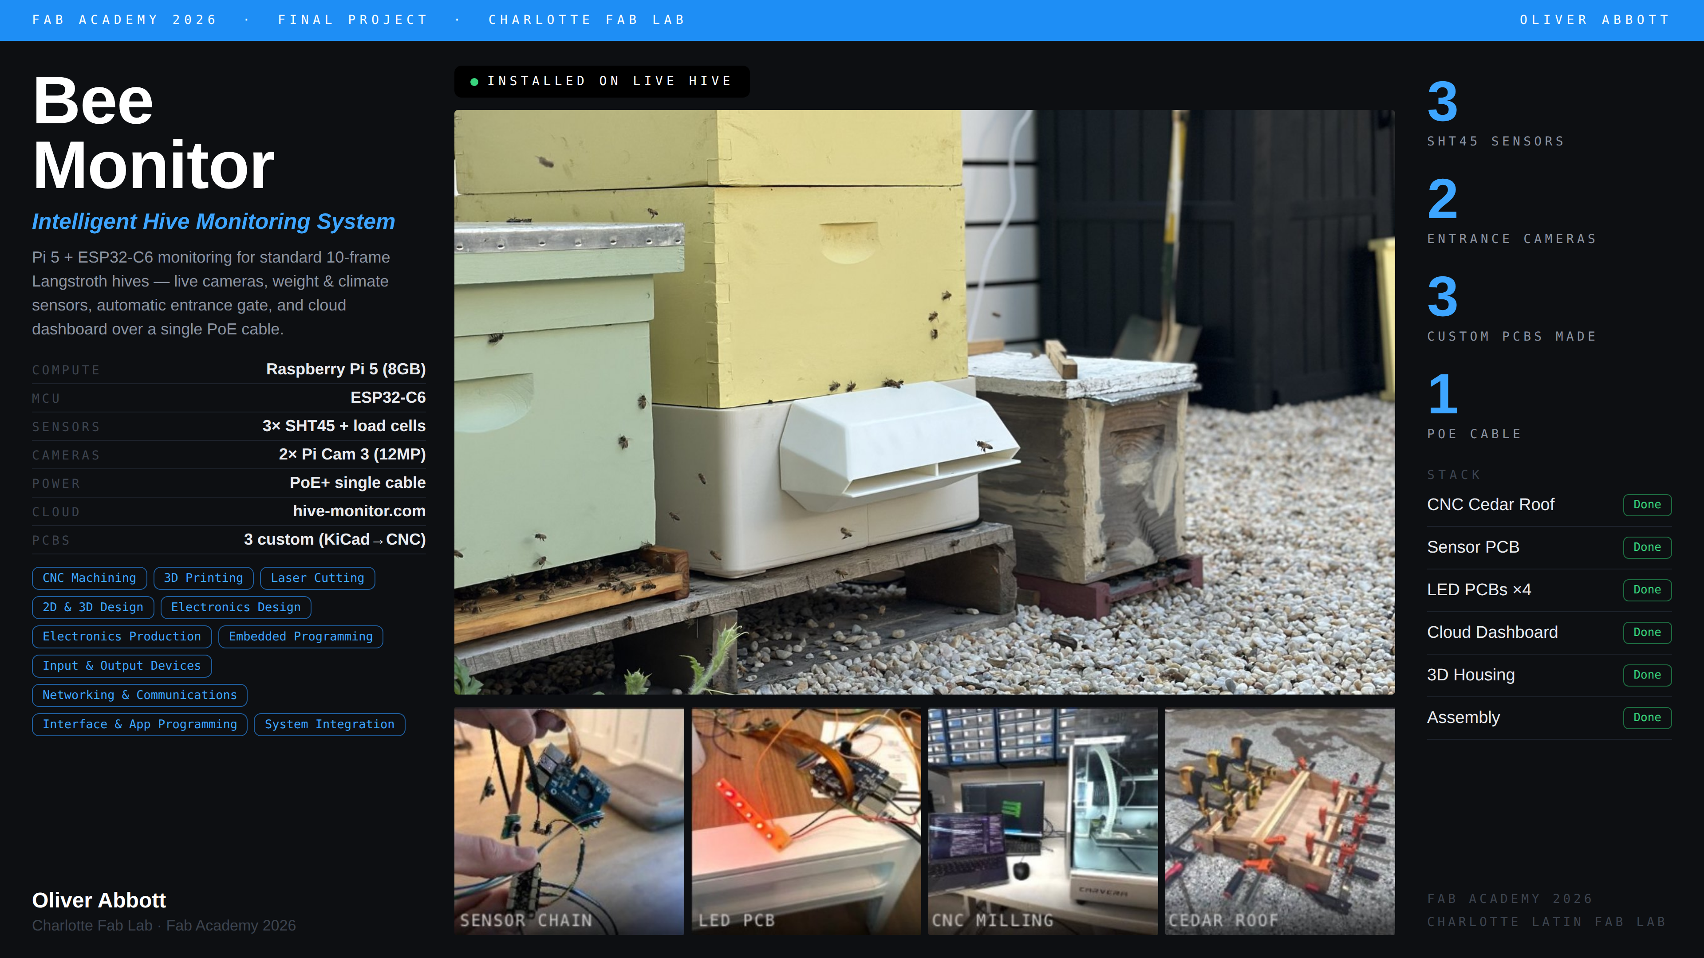Screen dimensions: 1704x958
Task: Select the Input & Output Devices tag
Action: [122, 666]
